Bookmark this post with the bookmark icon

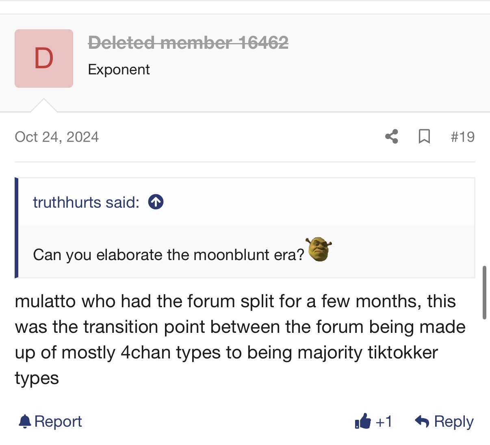coord(424,137)
